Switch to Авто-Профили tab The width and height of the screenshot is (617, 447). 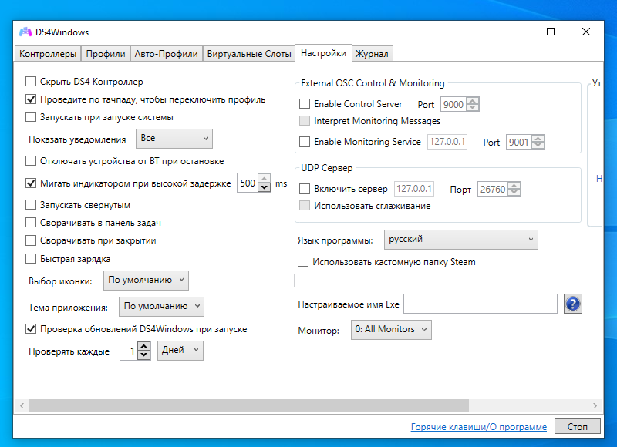click(166, 54)
